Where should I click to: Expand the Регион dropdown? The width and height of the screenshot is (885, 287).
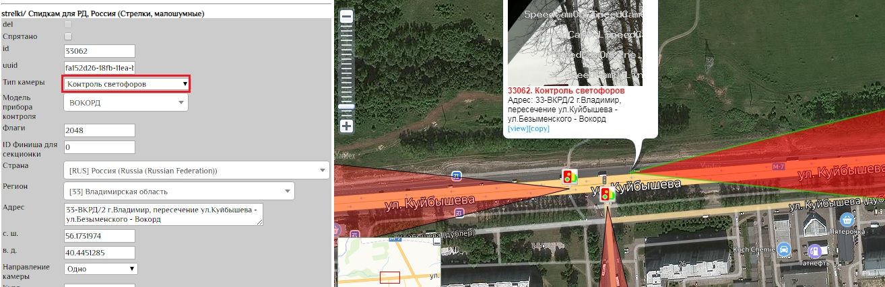178,192
